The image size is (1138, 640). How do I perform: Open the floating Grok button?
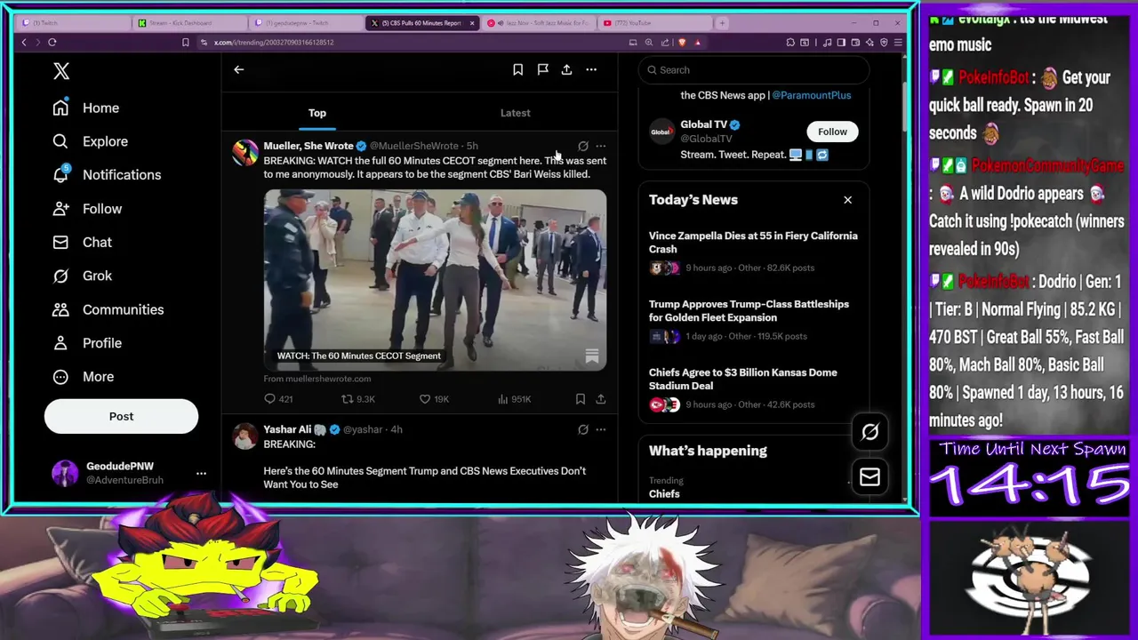(870, 432)
